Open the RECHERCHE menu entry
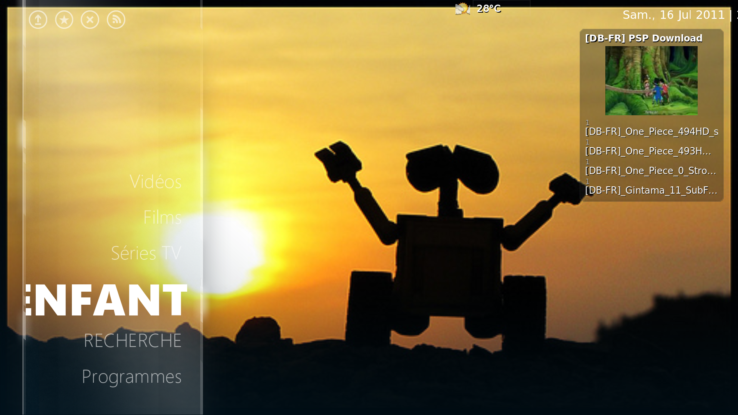This screenshot has width=738, height=415. [133, 341]
